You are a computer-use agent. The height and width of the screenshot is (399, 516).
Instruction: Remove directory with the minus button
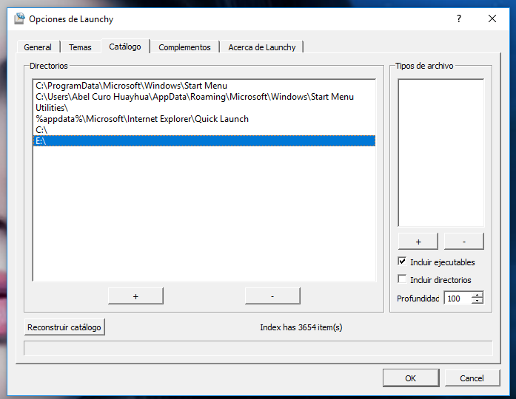click(272, 296)
